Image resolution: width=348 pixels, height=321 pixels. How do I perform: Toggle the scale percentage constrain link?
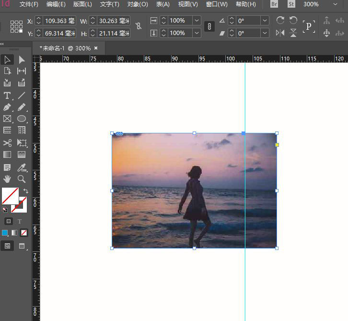point(209,26)
